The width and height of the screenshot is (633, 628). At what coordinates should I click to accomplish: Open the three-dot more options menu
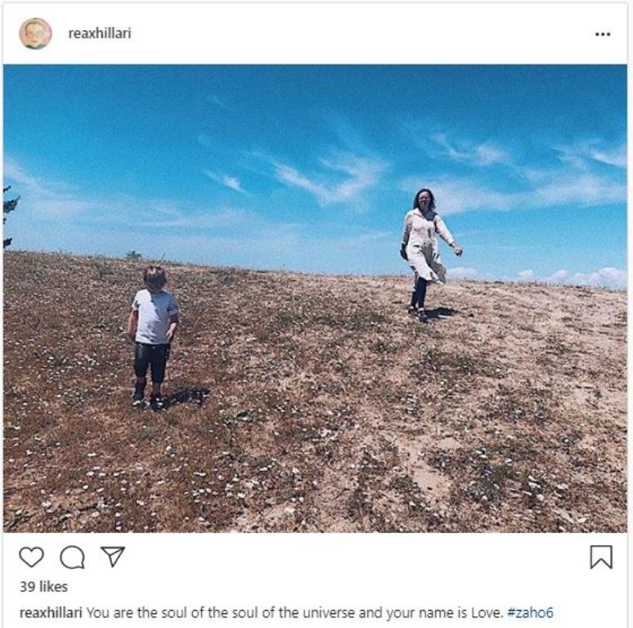603,34
